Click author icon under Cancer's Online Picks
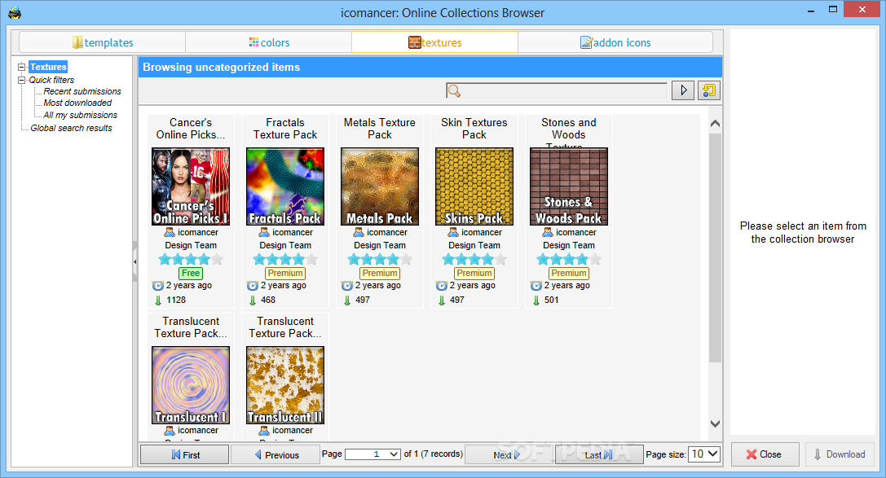Screen dimensions: 886x478 170,233
